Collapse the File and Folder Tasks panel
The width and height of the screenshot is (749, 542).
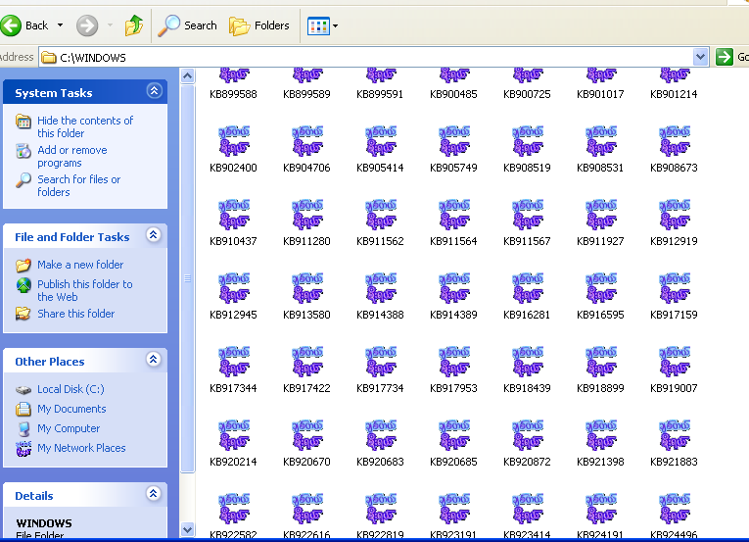(154, 235)
